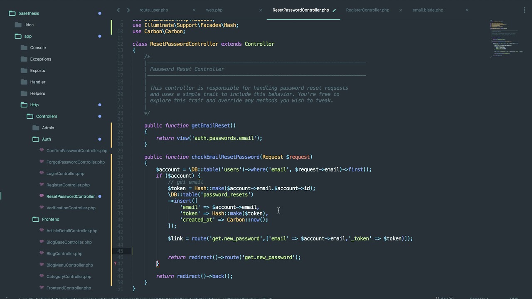Close the route_user.php tab
532x299 pixels.
(x=194, y=10)
